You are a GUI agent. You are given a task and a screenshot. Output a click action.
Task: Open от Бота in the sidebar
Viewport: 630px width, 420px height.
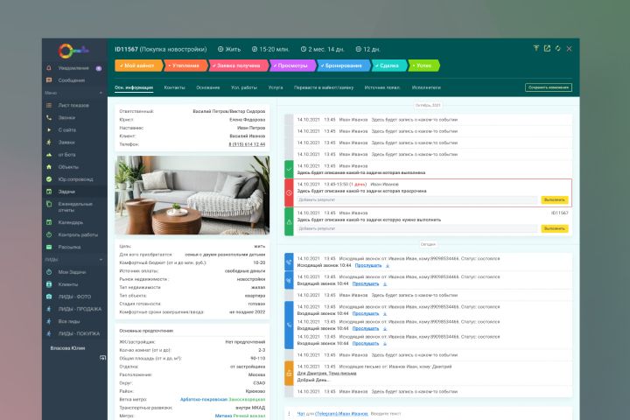pos(67,155)
